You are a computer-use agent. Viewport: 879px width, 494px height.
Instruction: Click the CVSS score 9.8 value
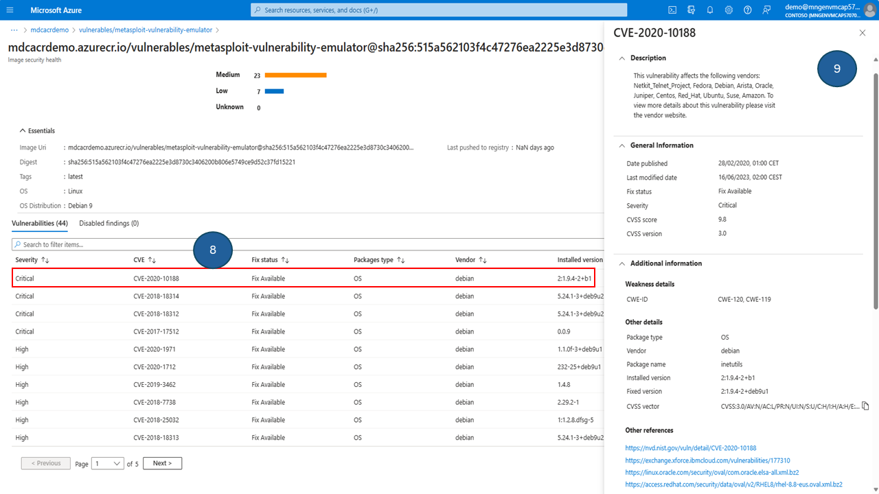point(722,220)
